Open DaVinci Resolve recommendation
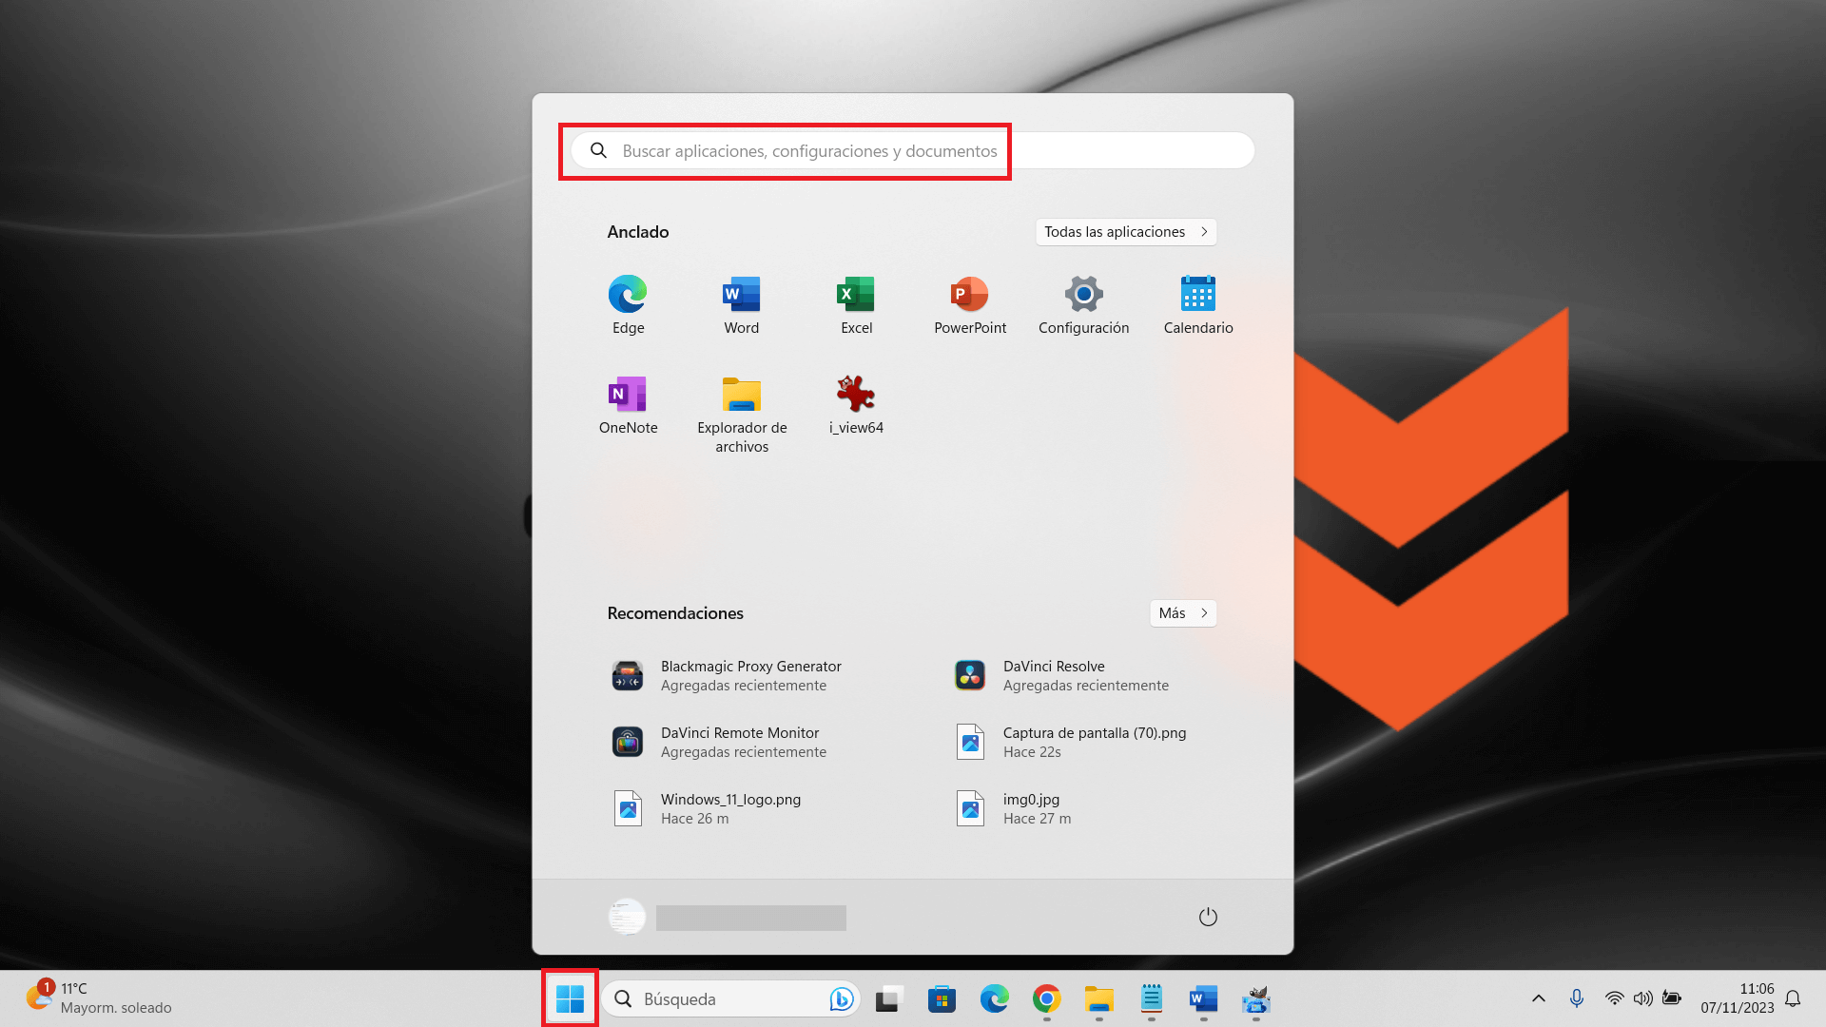 tap(1084, 675)
